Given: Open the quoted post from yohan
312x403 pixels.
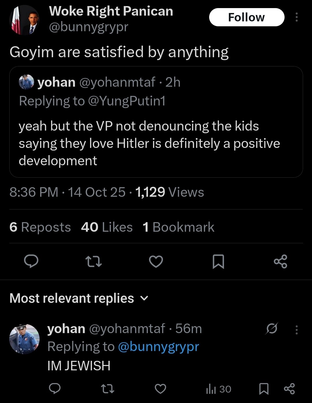Looking at the screenshot, I should click(x=156, y=143).
